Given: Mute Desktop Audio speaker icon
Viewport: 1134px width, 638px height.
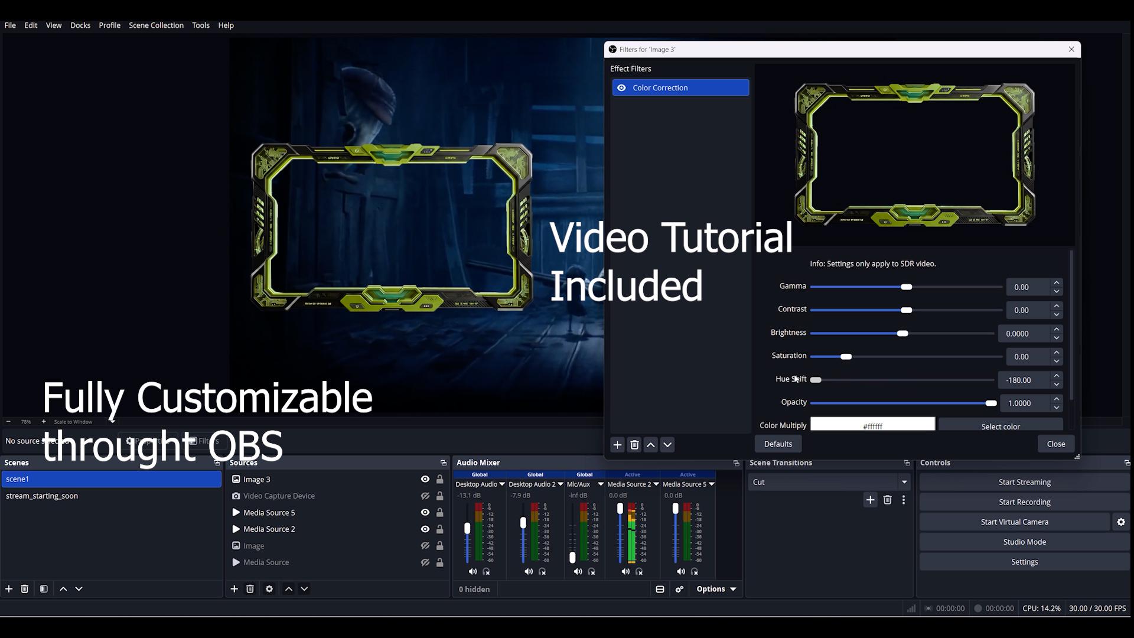Looking at the screenshot, I should pos(472,572).
